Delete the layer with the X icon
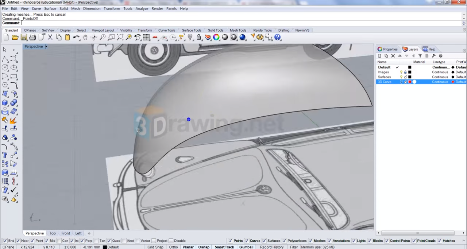This screenshot has height=249, width=467. point(393,56)
